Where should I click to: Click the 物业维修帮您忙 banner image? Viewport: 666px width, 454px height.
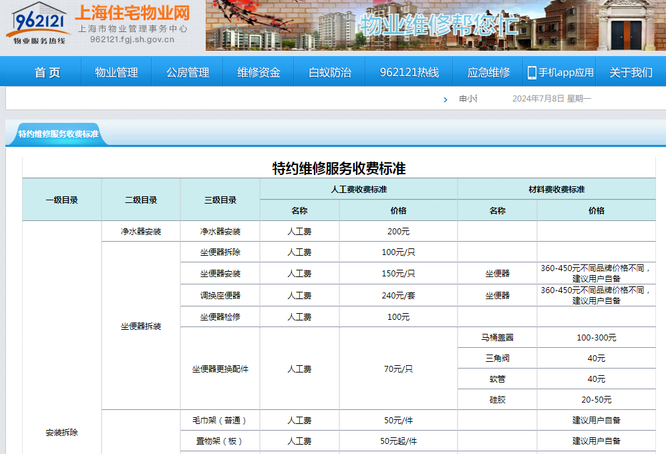tap(436, 25)
